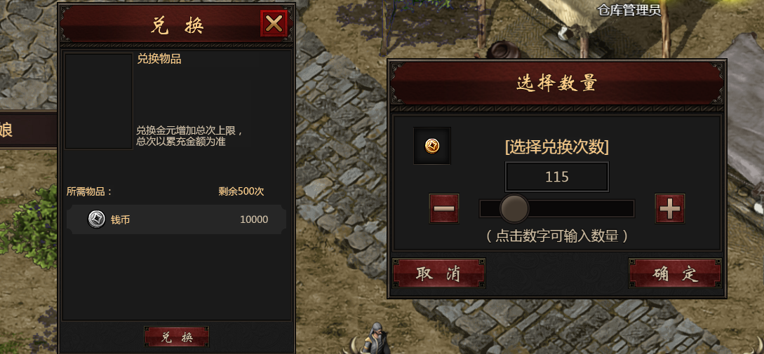Cancel with the 取消 button

coord(439,273)
